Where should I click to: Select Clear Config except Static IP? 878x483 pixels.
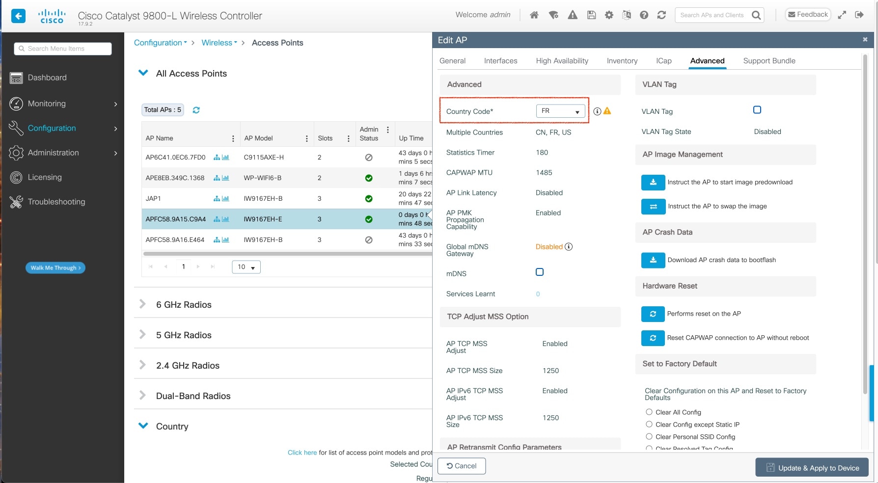(x=649, y=424)
